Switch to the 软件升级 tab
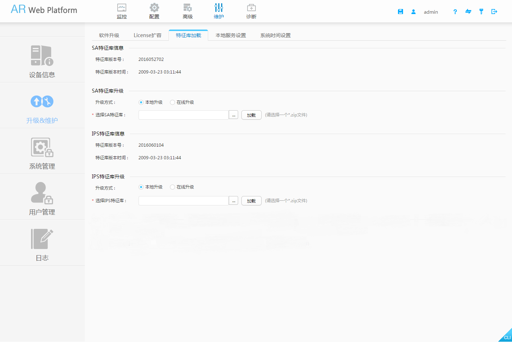This screenshot has height=342, width=512. (x=109, y=35)
